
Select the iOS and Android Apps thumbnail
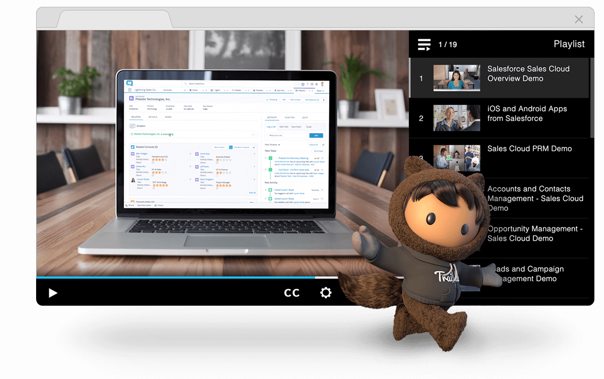(x=456, y=118)
